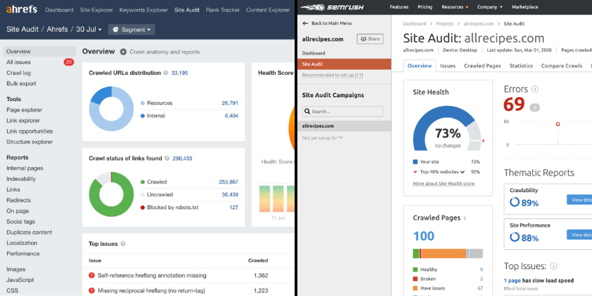The image size is (592, 296).
Task: Click the red 20 issues badge
Action: [x=68, y=62]
